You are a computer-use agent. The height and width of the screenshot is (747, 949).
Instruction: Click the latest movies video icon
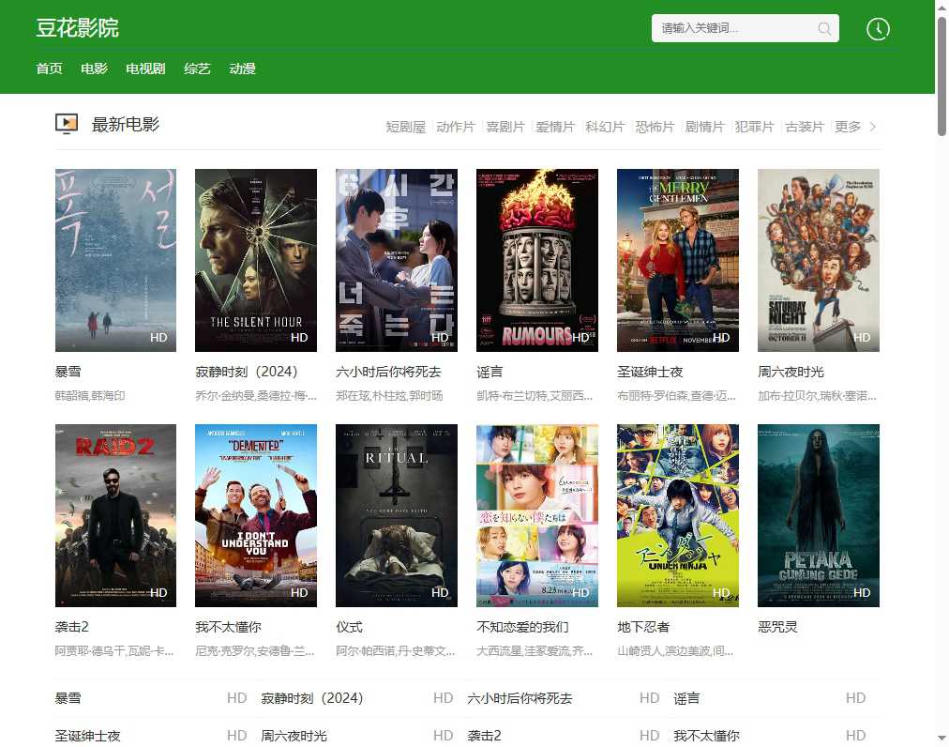pyautogui.click(x=67, y=124)
